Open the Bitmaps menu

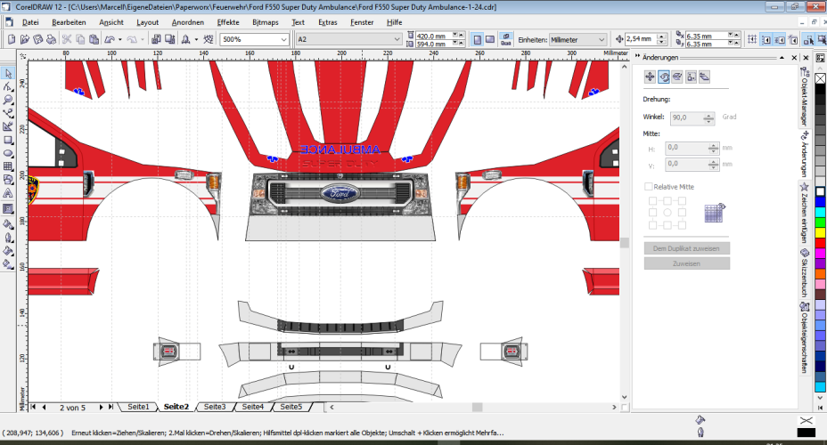266,22
